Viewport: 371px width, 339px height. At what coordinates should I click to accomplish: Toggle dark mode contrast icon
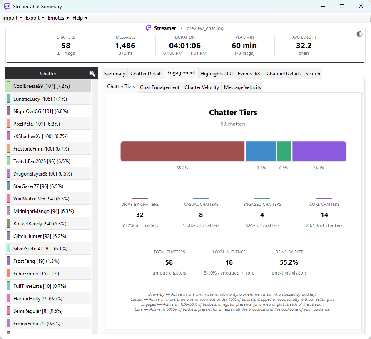pos(359,34)
